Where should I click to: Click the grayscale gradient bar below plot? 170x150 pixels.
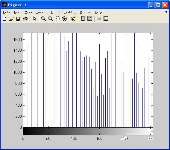[88, 131]
